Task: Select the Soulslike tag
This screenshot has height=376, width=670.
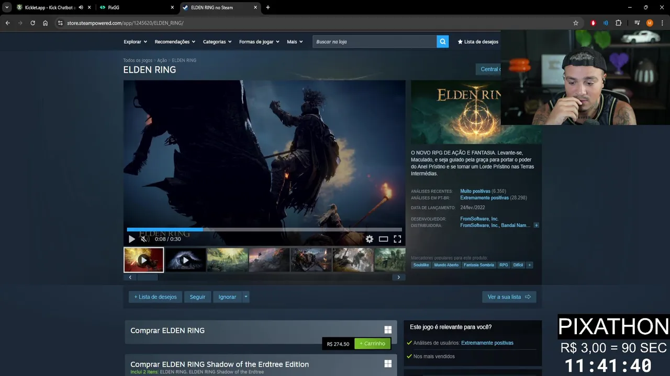Action: click(x=421, y=265)
